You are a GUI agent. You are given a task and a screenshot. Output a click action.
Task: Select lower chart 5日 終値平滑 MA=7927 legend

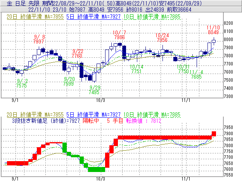tap(93, 115)
